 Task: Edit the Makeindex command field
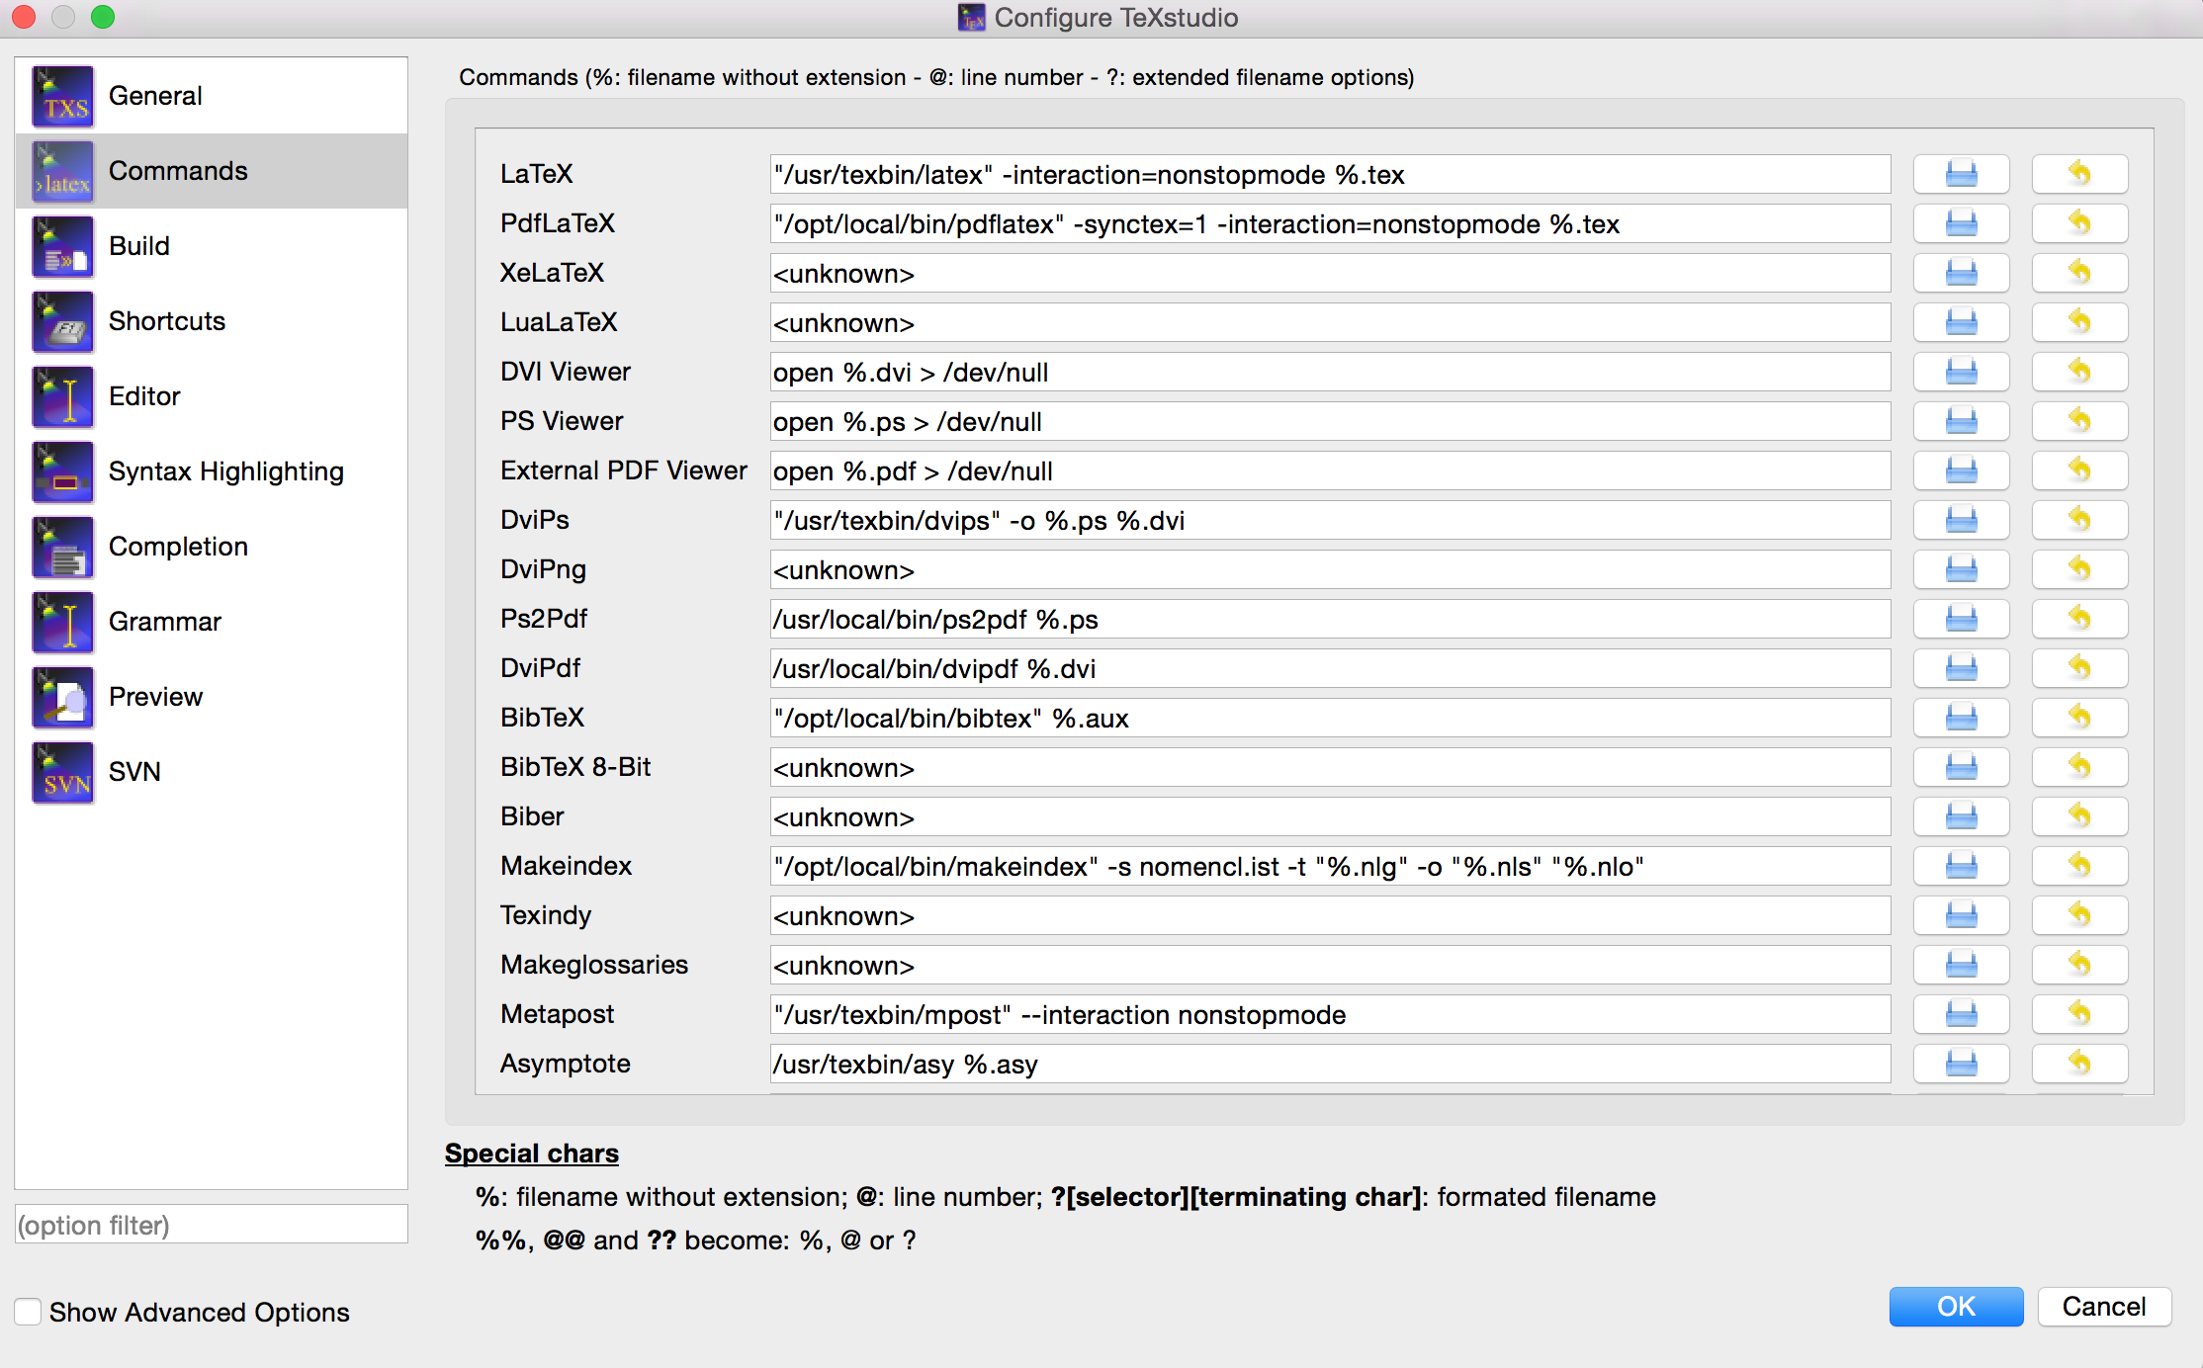(x=1330, y=866)
